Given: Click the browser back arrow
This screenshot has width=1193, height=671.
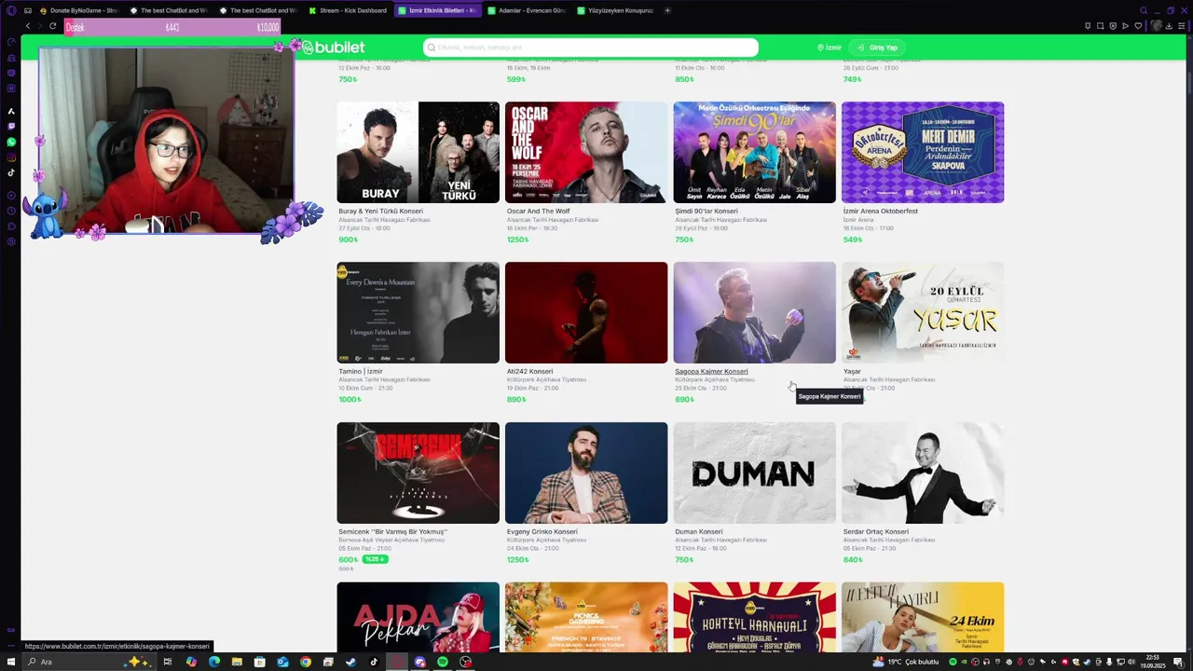Looking at the screenshot, I should point(27,26).
